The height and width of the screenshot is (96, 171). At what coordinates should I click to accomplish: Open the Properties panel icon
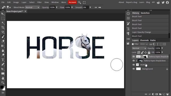click(128, 18)
